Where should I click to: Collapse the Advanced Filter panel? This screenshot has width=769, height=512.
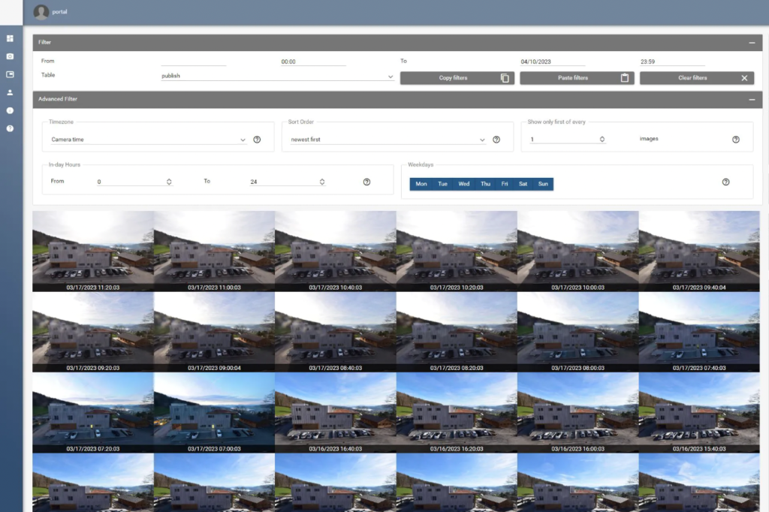pos(752,99)
